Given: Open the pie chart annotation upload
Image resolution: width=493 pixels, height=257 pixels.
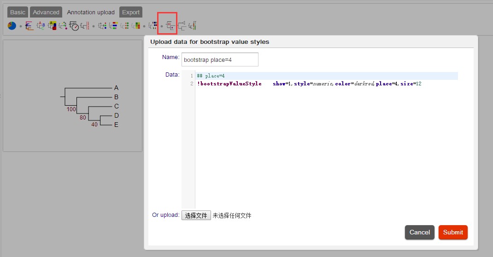Looking at the screenshot, I should [x=12, y=26].
